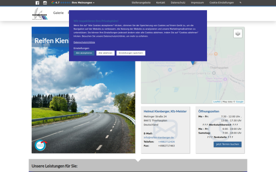Open the Datenschutzrichtlinie link in cookie banner
The width and height of the screenshot is (276, 172).
[x=84, y=42]
